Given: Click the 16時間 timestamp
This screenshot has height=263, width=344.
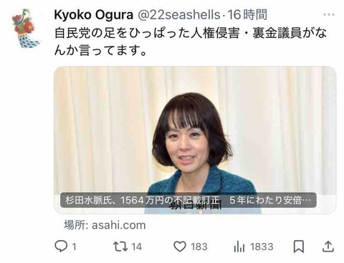Looking at the screenshot, I should 247,15.
